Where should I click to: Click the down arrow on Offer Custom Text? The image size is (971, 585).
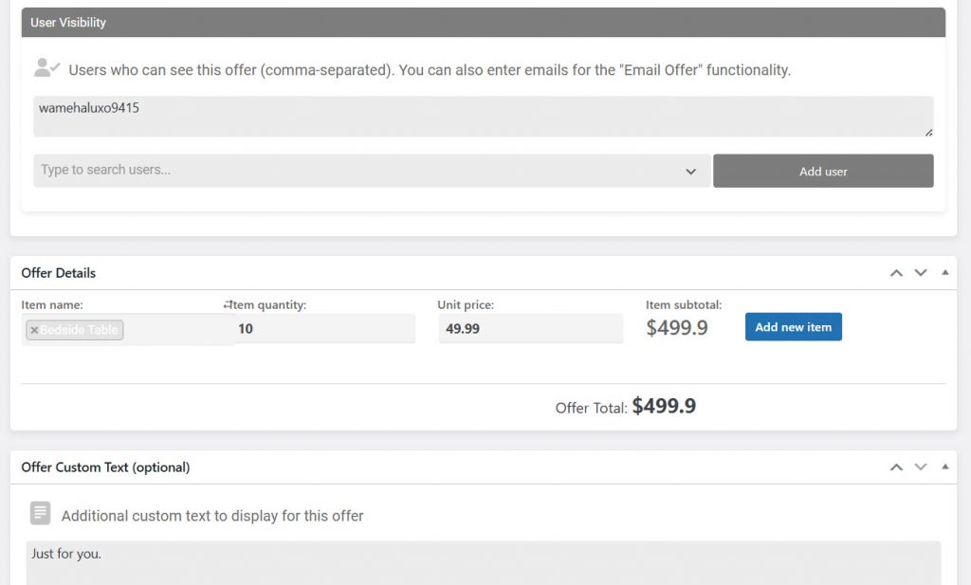(x=920, y=466)
